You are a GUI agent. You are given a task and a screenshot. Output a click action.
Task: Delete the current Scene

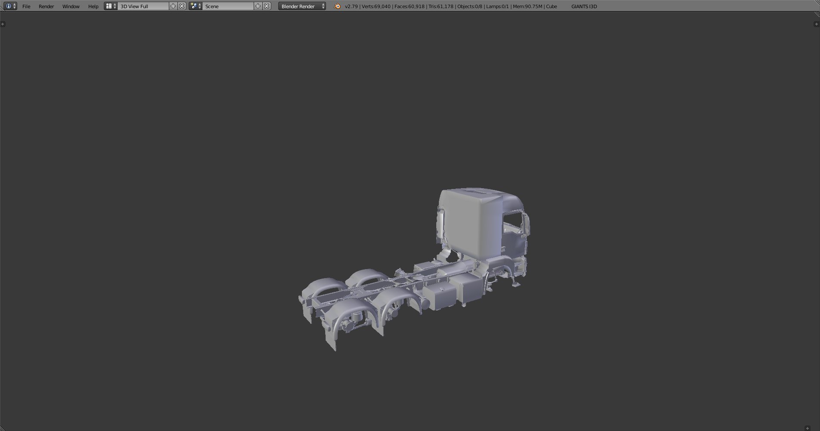click(x=267, y=6)
